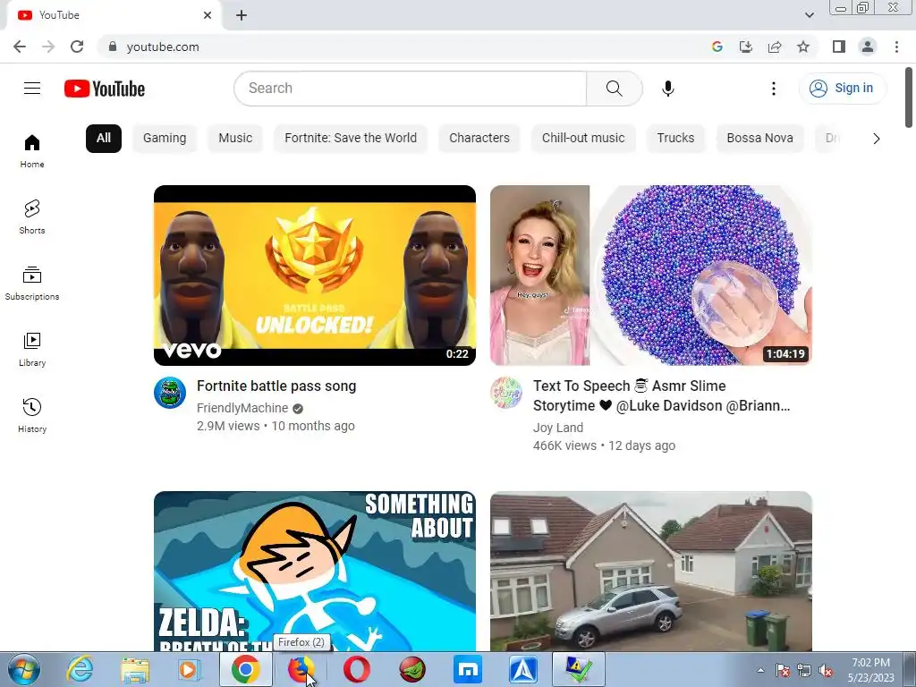Viewport: 916px width, 687px height.
Task: Click the install app icon in address bar
Action: [746, 47]
